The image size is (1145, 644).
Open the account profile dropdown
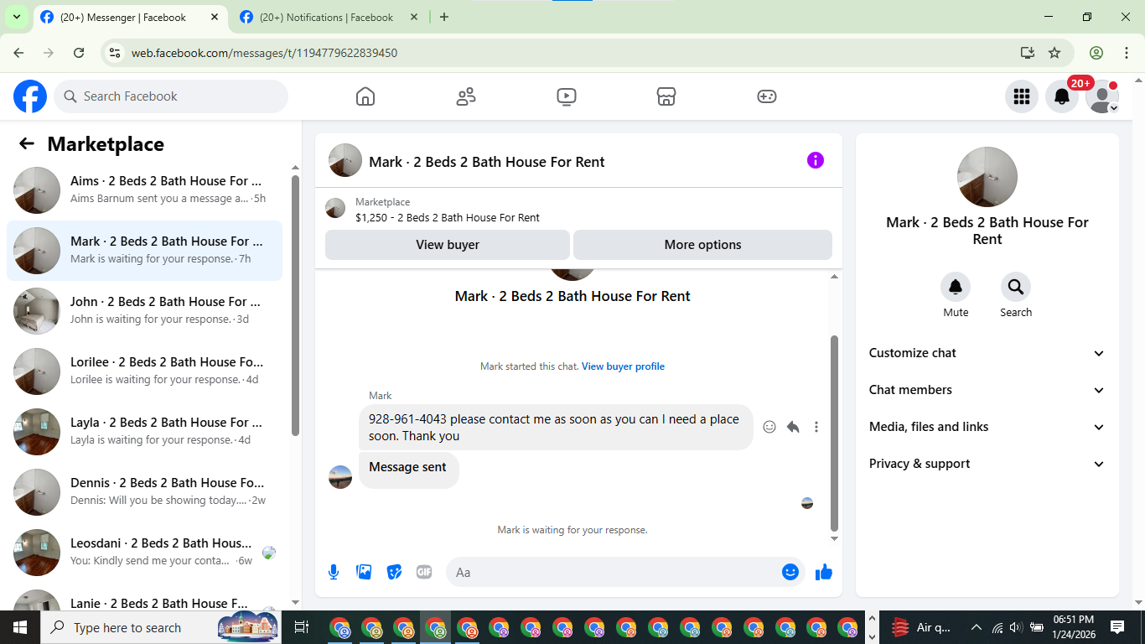point(1102,96)
